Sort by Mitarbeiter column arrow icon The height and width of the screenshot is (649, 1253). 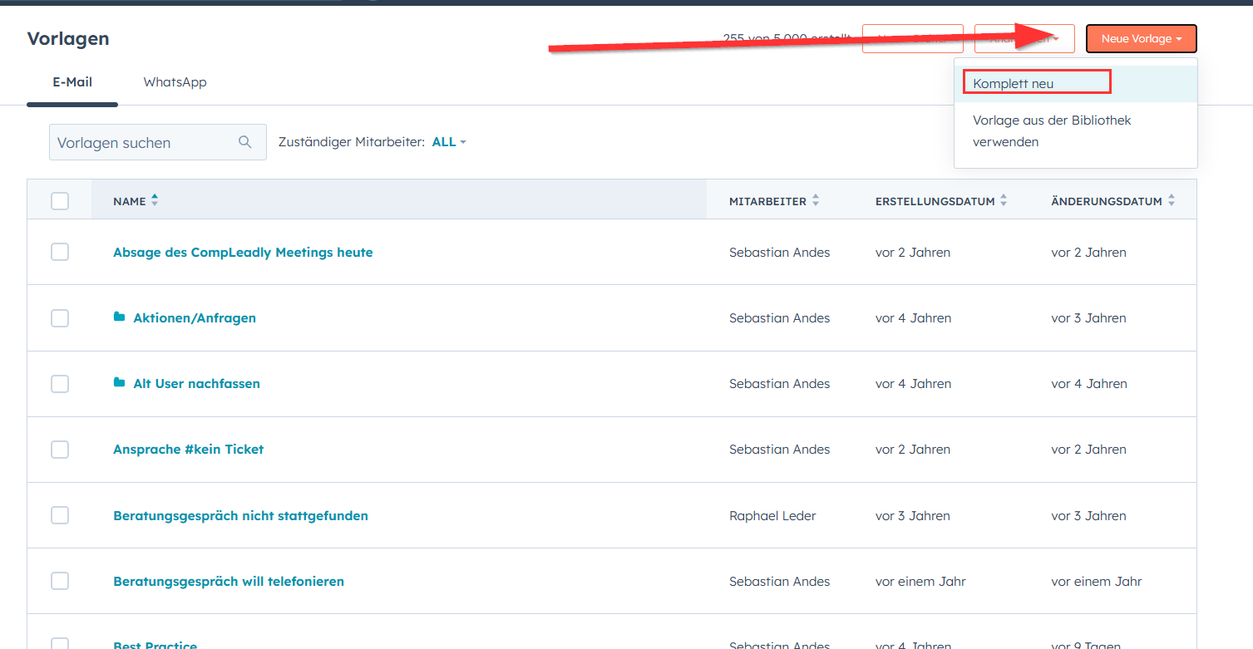(816, 200)
